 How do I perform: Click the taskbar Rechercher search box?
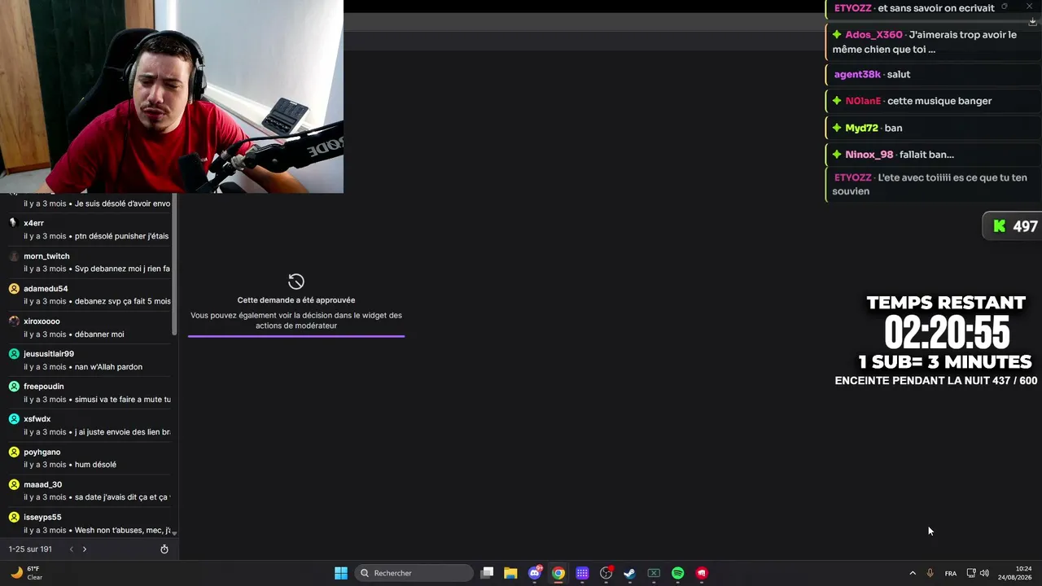[414, 573]
